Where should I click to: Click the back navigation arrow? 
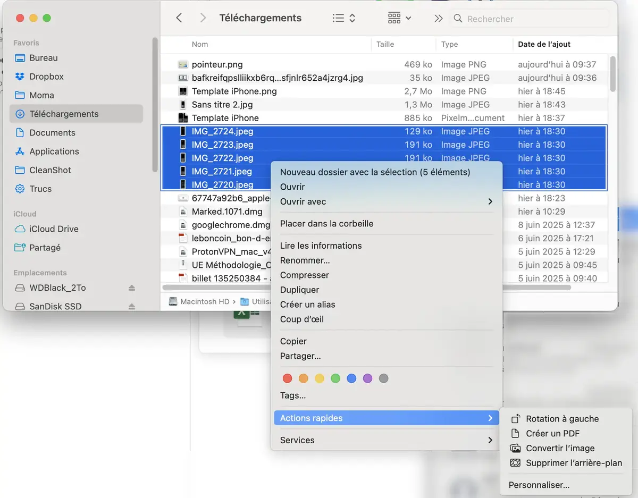[x=179, y=18]
